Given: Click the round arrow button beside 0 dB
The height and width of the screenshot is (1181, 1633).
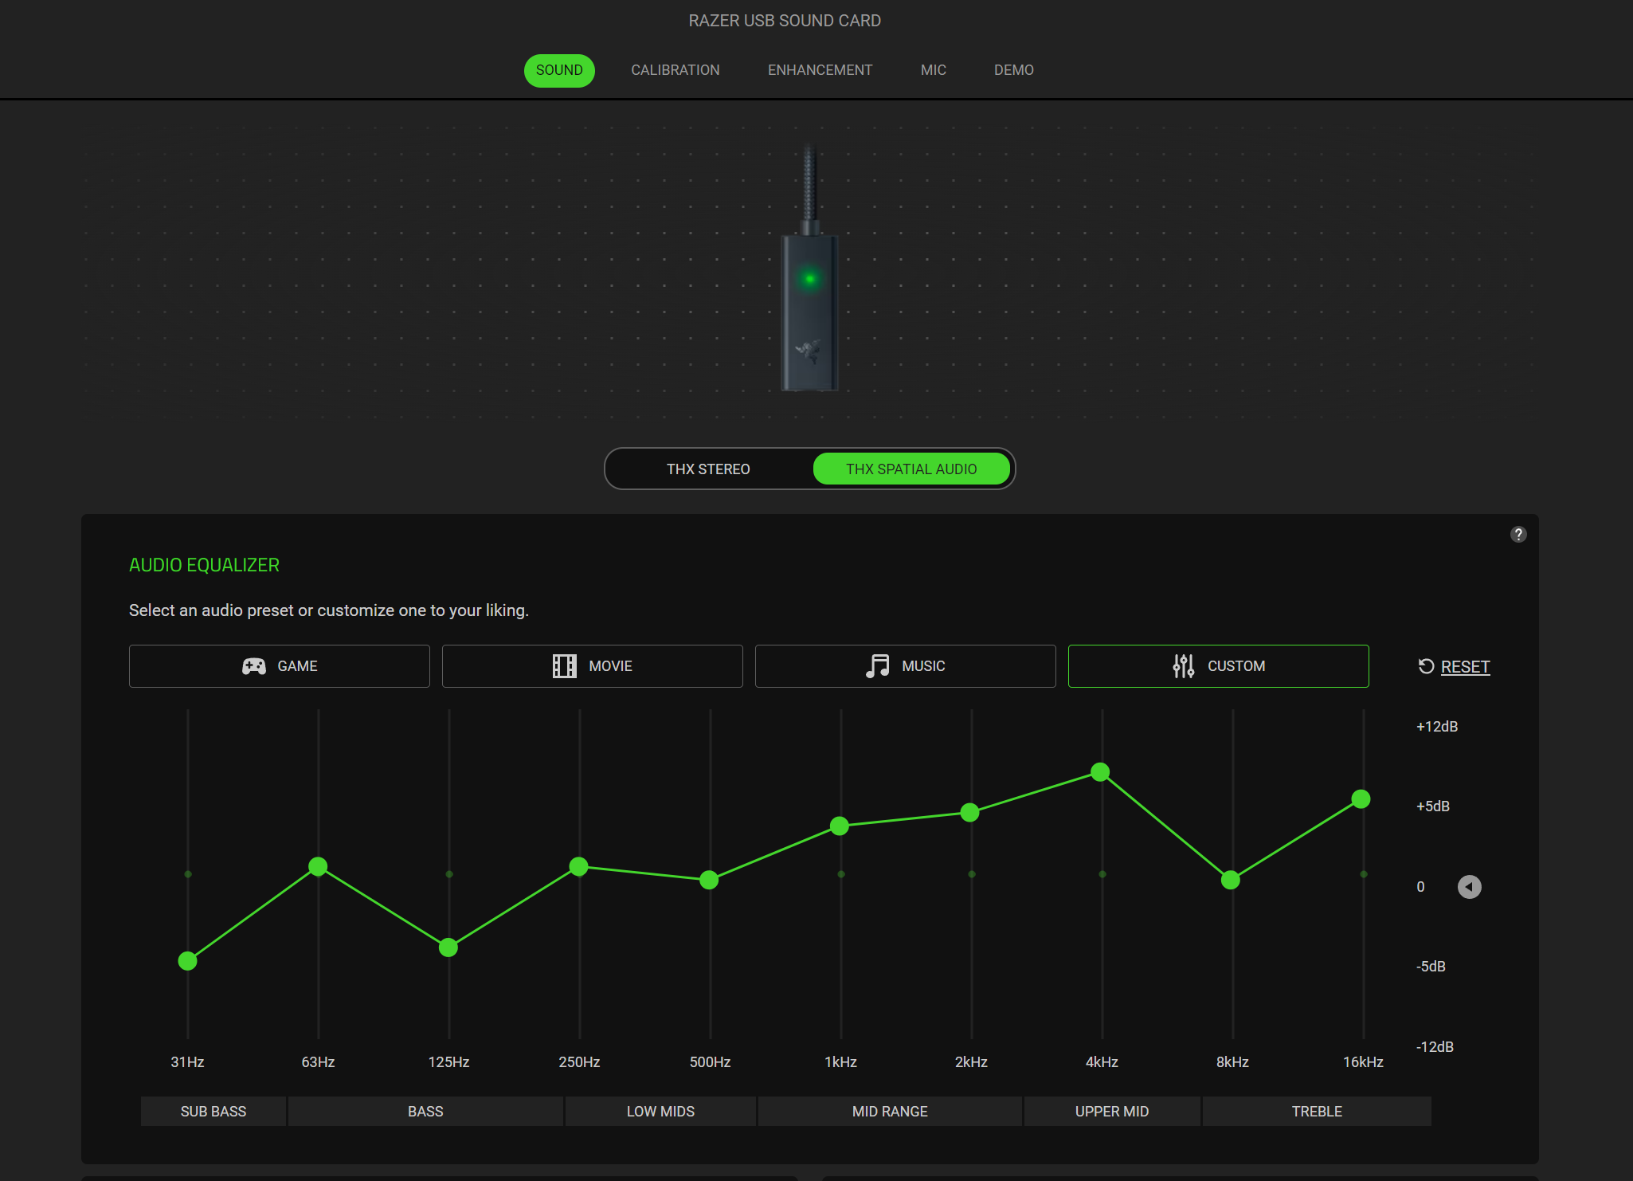Looking at the screenshot, I should pos(1469,887).
